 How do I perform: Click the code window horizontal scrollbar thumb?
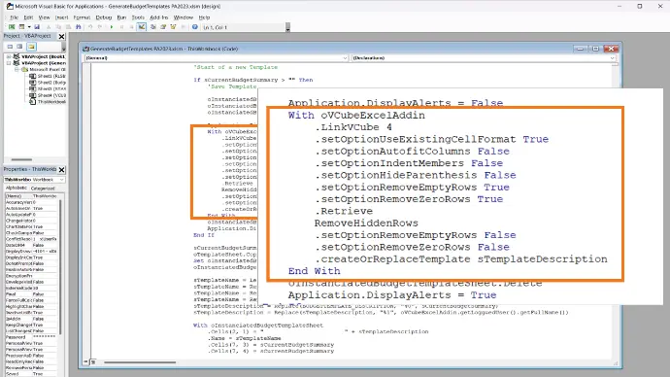point(140,362)
